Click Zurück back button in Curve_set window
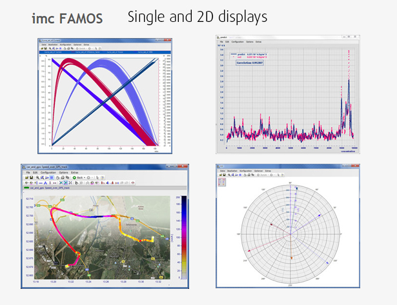 pos(81,48)
